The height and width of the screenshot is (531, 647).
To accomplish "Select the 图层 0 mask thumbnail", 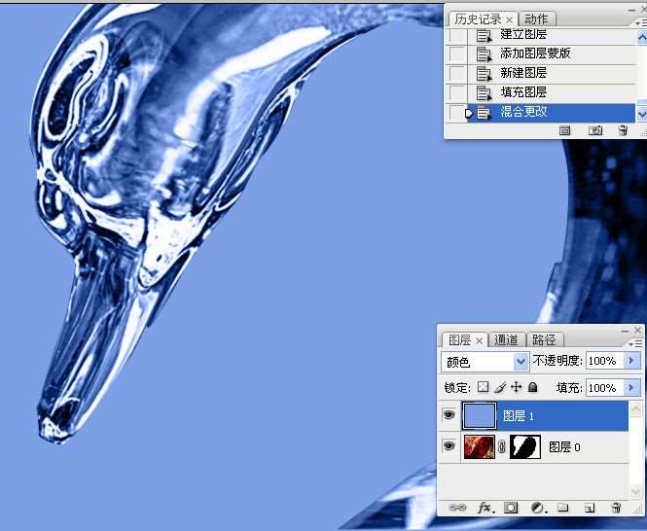I will pyautogui.click(x=525, y=446).
